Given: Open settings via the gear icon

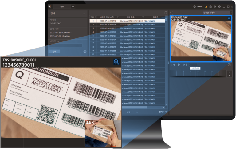Looking at the screenshot, I should pos(215,7).
